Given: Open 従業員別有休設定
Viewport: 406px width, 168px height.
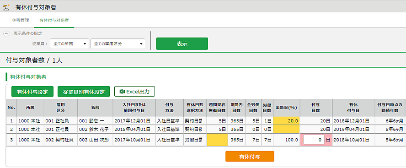Looking at the screenshot, I should 84,92.
